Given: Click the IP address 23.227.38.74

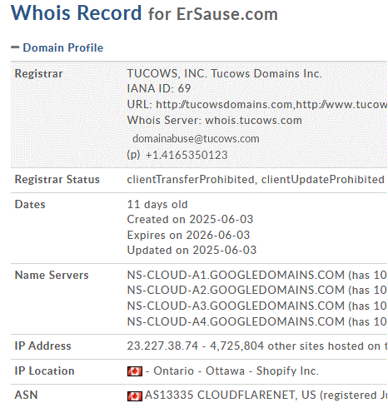Looking at the screenshot, I should pos(162,346).
